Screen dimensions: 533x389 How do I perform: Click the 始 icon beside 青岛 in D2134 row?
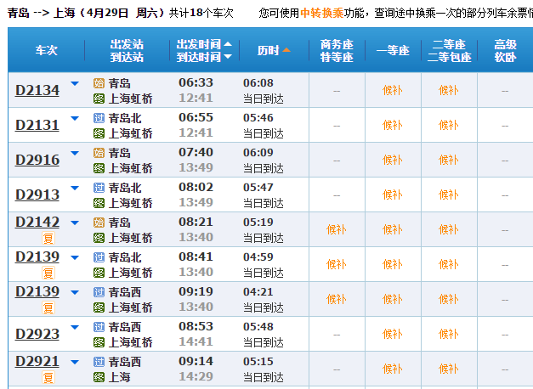99,83
